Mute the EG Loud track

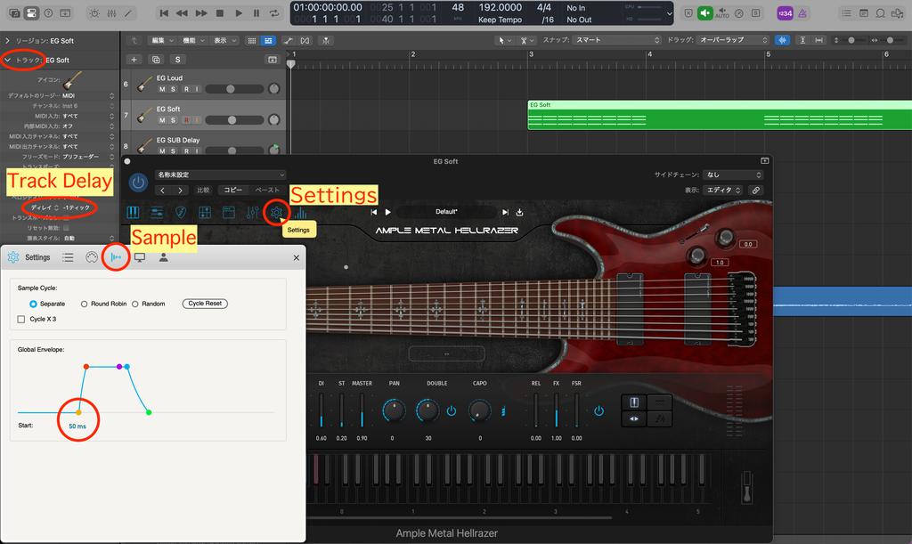[163, 89]
